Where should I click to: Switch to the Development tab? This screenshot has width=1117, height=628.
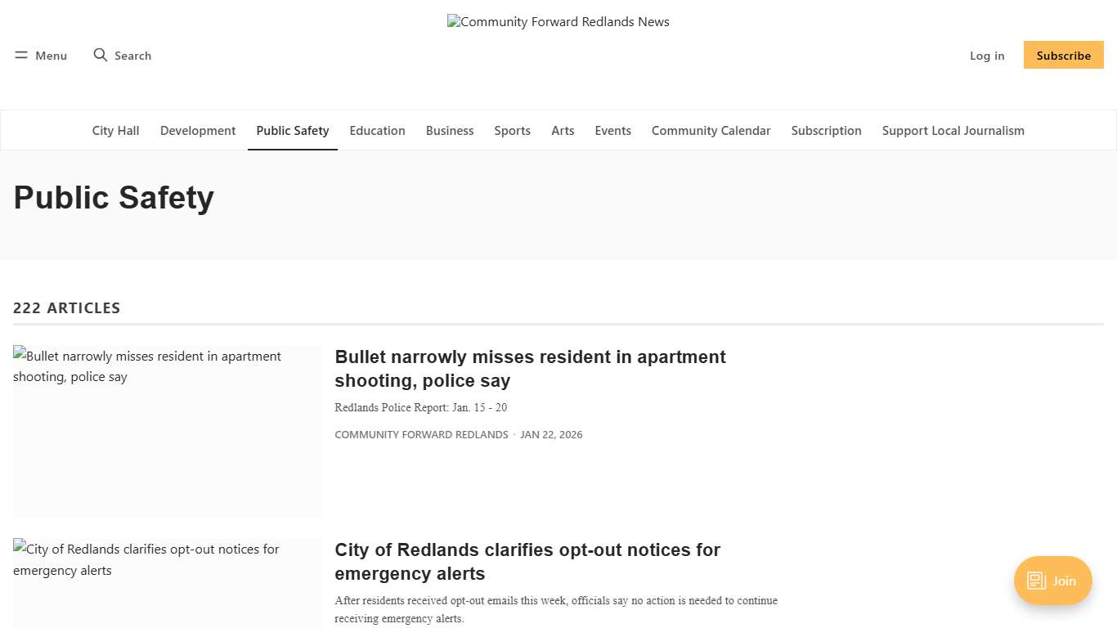198,130
